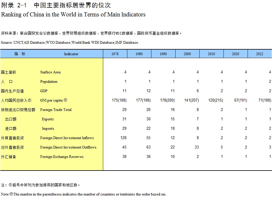Click 'Foreign Exchange Reserves' row label
Viewport: 272px width, 199px height.
tap(62, 157)
